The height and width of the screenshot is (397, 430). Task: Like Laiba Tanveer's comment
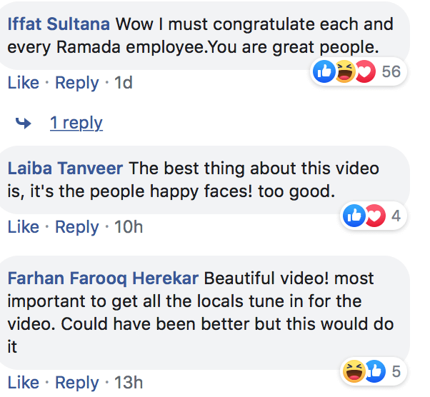tap(24, 227)
